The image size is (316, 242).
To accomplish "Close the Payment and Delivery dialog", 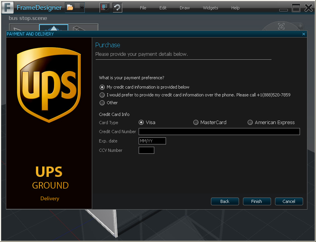I will pos(304,34).
